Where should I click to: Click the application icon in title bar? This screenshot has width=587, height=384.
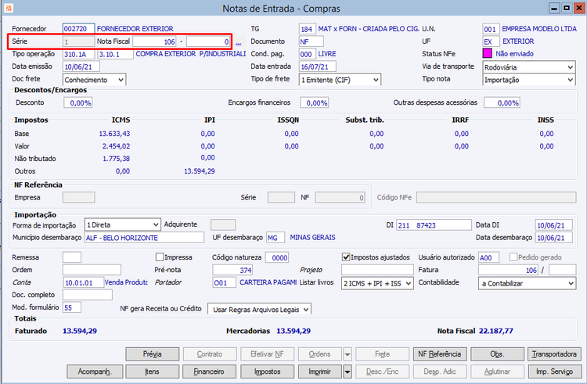tap(9, 9)
